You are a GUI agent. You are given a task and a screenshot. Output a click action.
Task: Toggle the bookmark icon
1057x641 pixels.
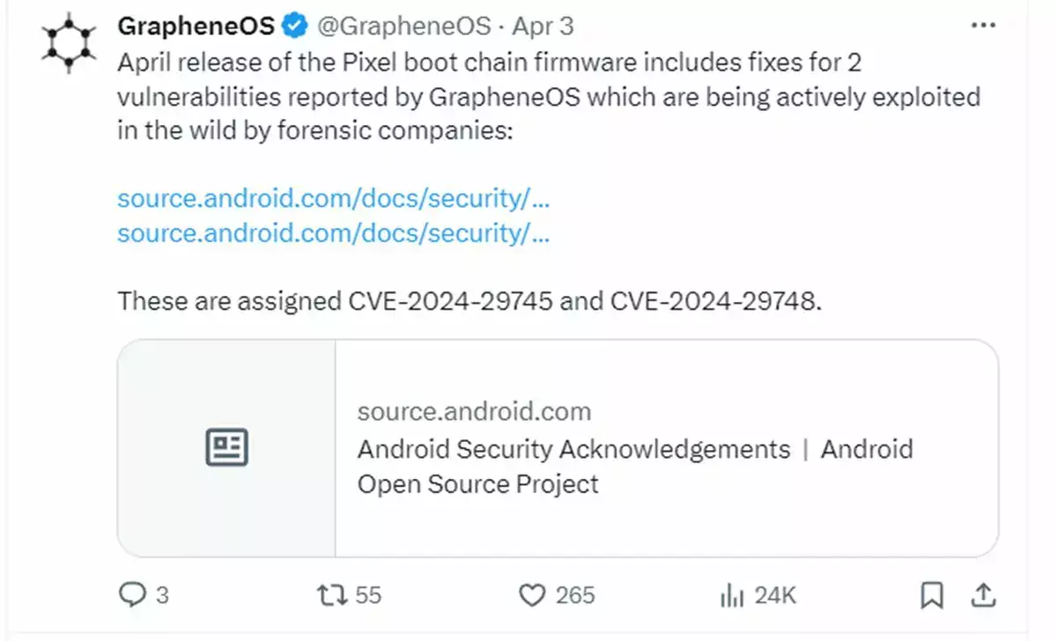coord(931,596)
